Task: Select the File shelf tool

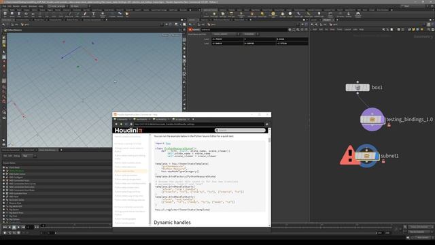Action: coord(127,14)
